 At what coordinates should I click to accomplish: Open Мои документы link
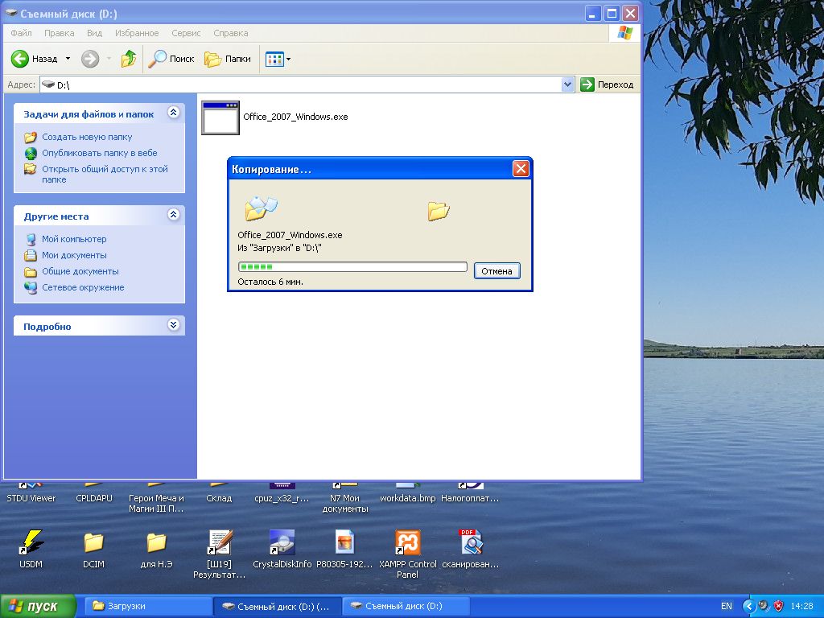coord(74,255)
